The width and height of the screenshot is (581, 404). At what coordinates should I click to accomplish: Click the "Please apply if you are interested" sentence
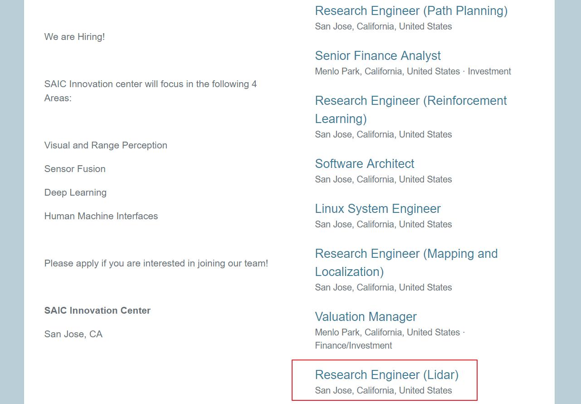click(x=156, y=263)
